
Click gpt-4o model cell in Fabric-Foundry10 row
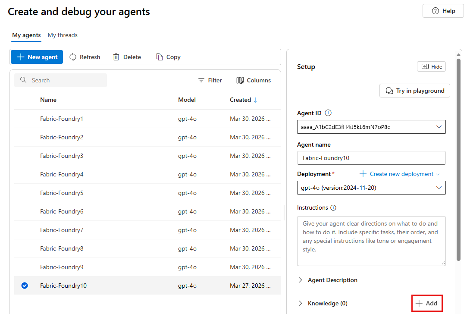tap(187, 286)
